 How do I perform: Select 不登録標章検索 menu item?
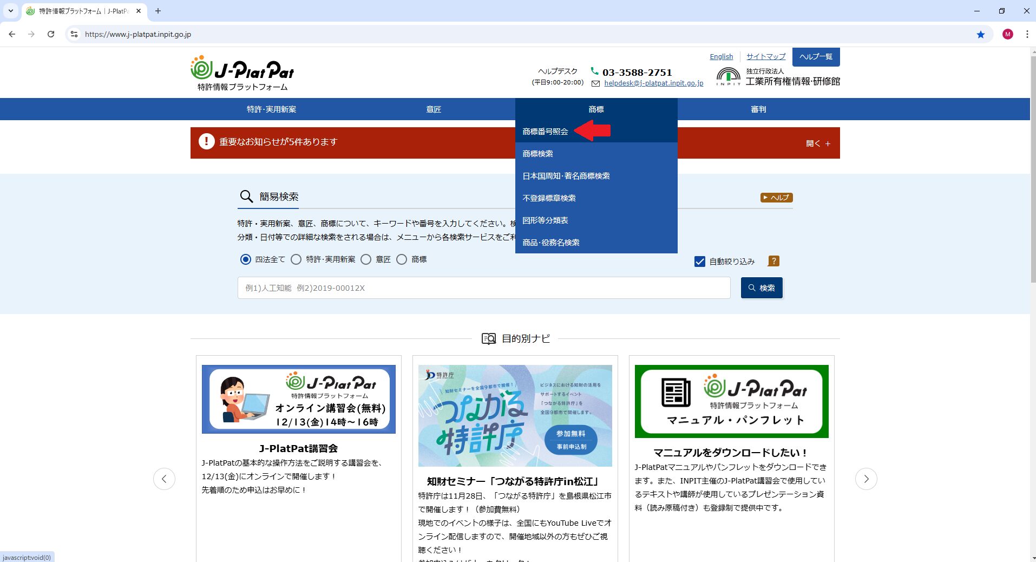tap(596, 198)
